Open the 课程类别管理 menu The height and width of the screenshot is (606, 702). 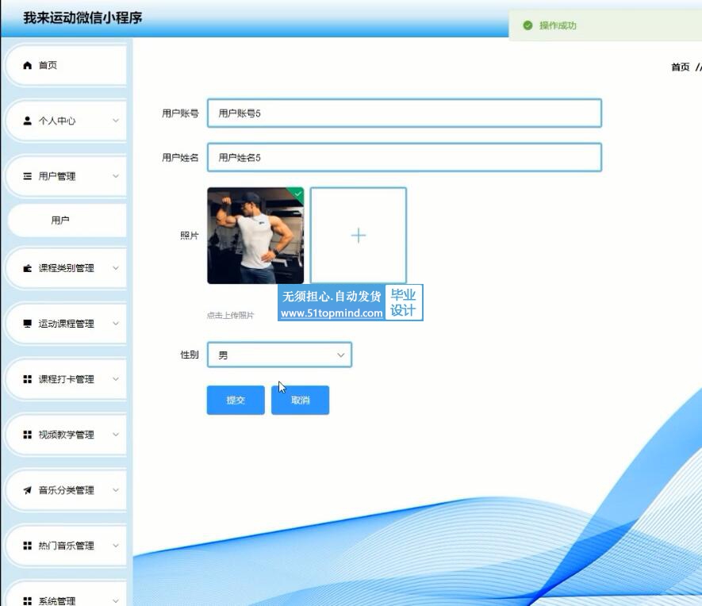point(67,268)
